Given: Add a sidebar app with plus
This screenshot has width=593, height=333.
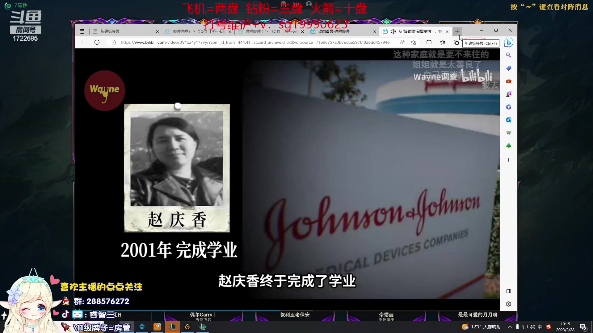Looking at the screenshot, I should click(x=508, y=160).
